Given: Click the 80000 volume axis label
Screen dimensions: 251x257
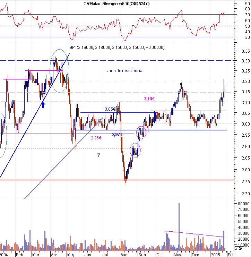Looking at the screenshot, I should [x=244, y=204].
